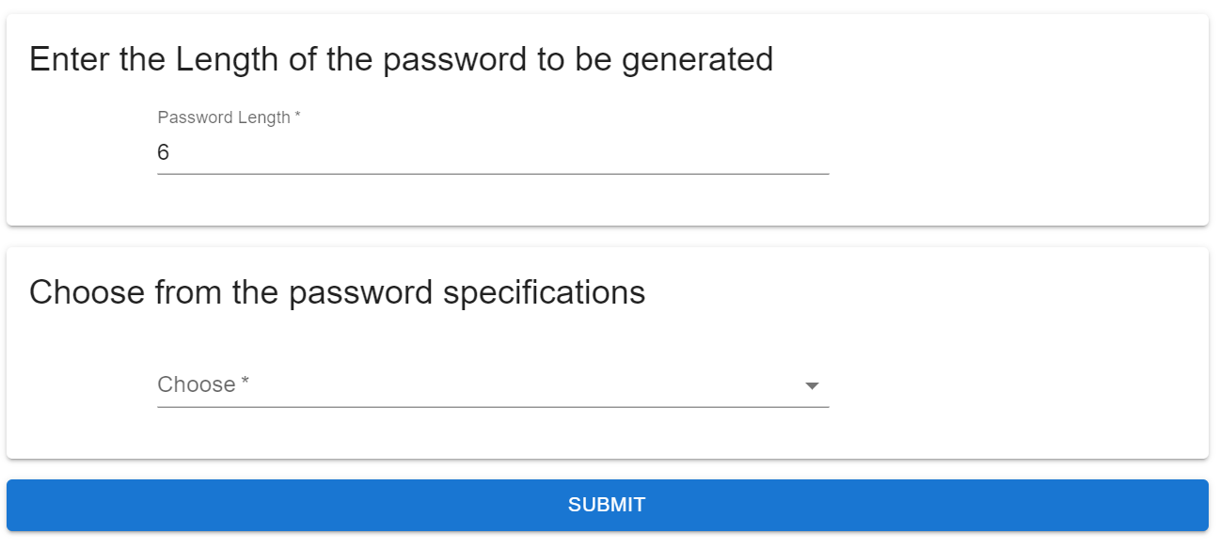Click the required asterisk after Password Length
The image size is (1220, 548).
coord(297,116)
